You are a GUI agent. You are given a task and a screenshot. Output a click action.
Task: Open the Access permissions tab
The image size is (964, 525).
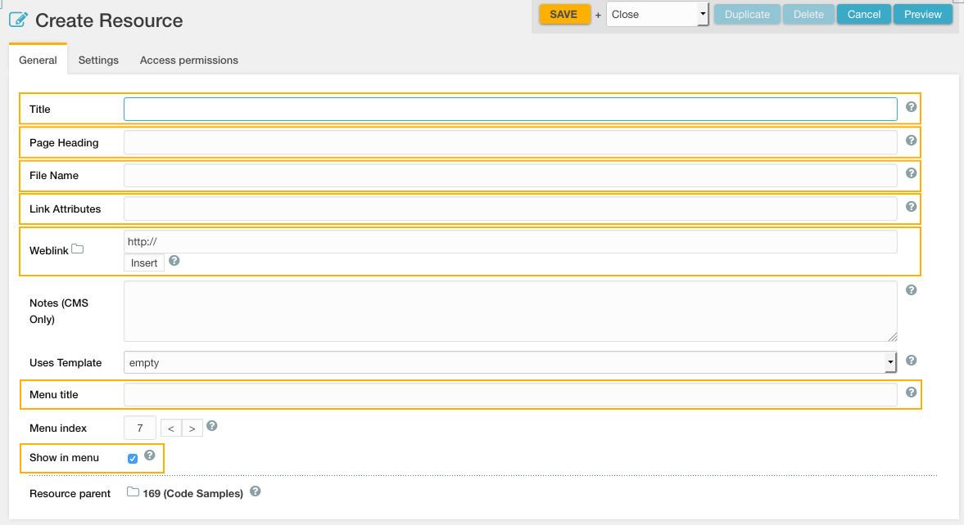pos(188,61)
